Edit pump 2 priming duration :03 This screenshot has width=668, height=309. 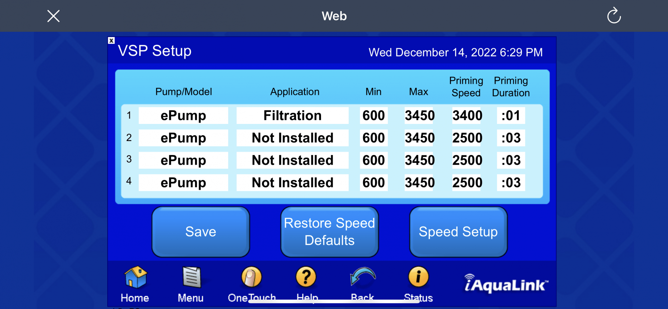pyautogui.click(x=511, y=138)
